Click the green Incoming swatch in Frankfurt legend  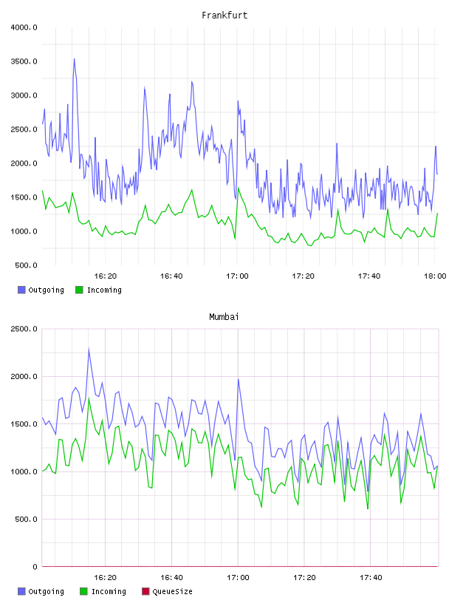[79, 290]
